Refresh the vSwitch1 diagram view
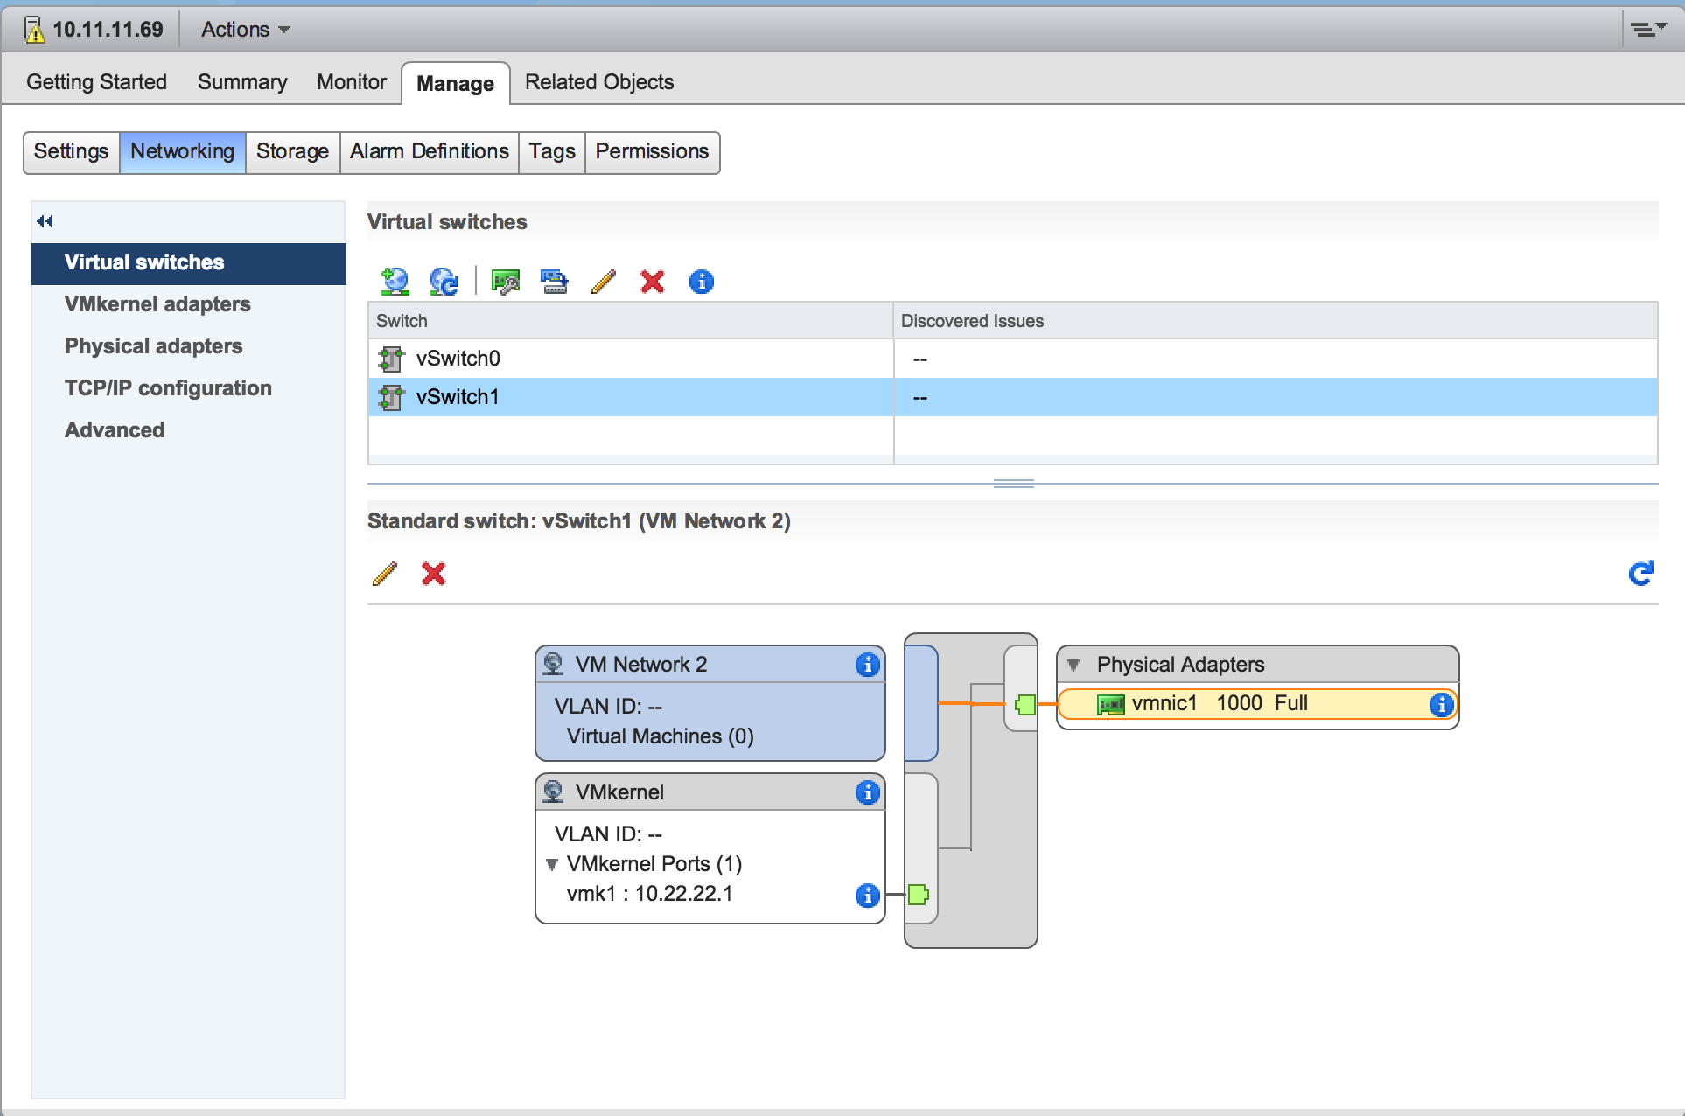1685x1116 pixels. pos(1640,574)
